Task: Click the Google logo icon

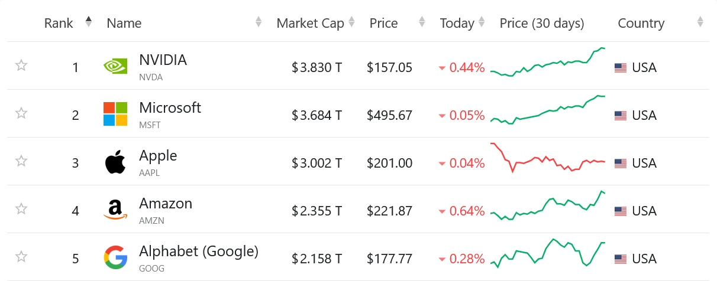Action: pos(115,258)
